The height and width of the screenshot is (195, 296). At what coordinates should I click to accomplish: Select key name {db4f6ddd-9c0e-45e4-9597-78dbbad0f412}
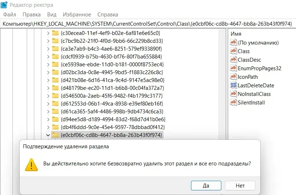pyautogui.click(x=113, y=127)
